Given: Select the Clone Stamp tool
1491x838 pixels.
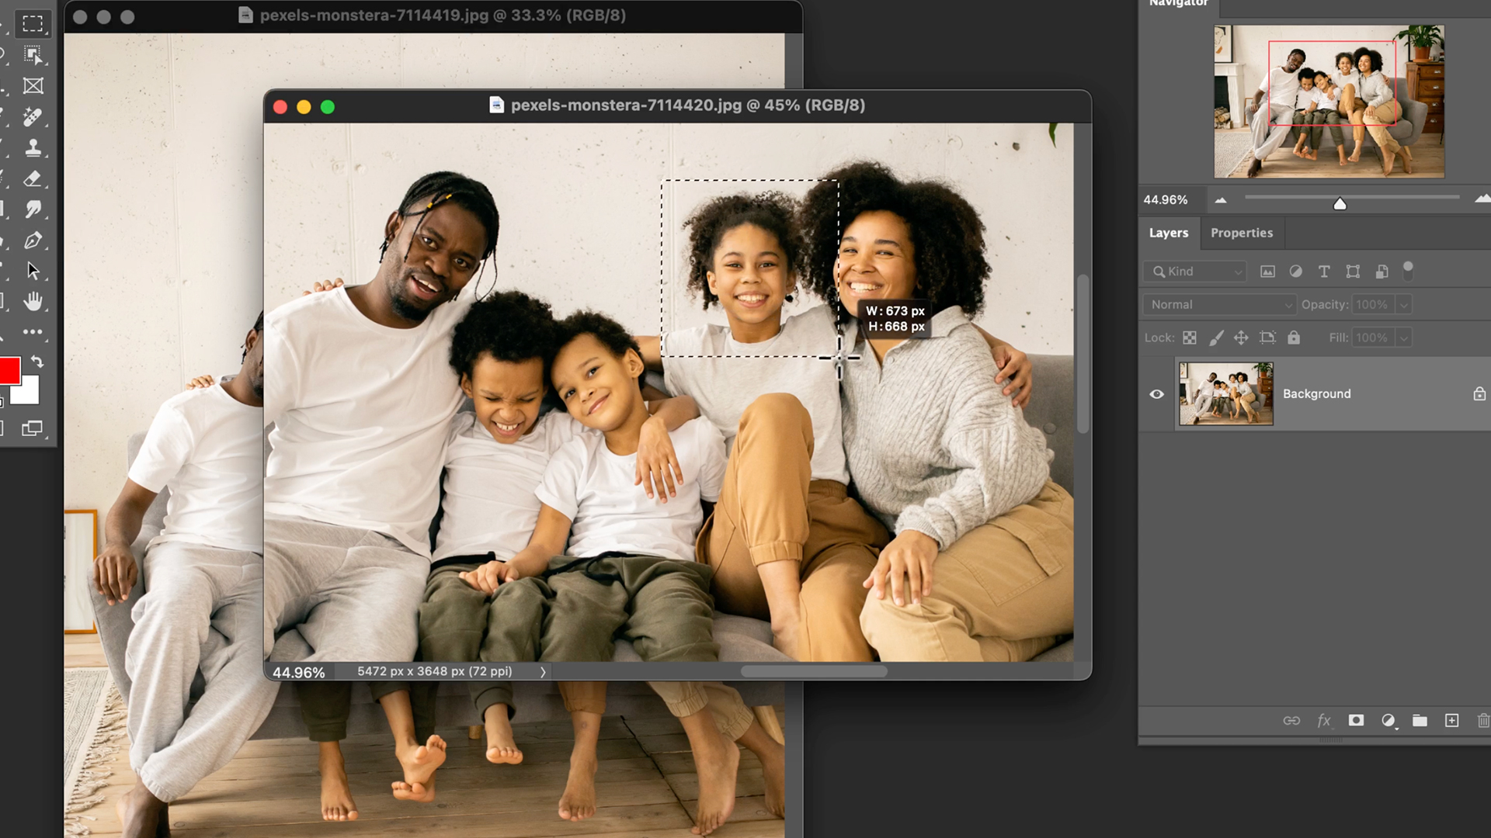Looking at the screenshot, I should (x=33, y=147).
